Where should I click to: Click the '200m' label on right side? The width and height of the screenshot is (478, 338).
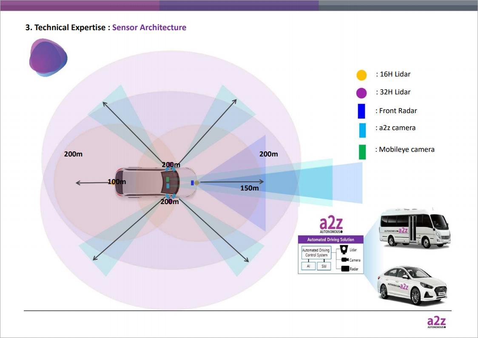coord(269,154)
